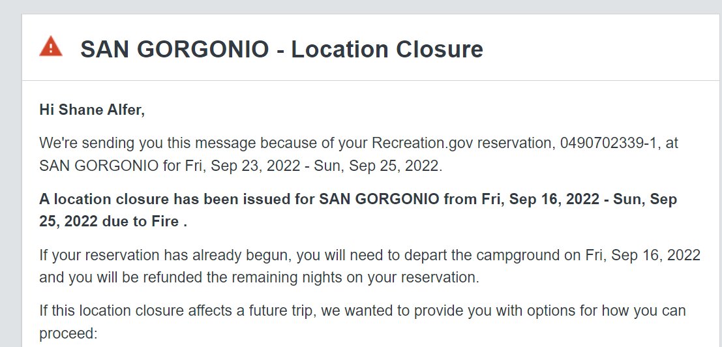Click the gray page background outside email card

[10, 184]
